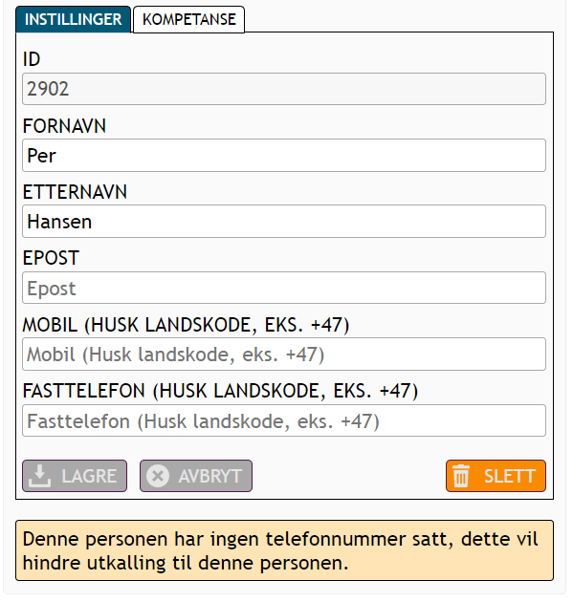Click the AVBRYT button label

pyautogui.click(x=210, y=476)
